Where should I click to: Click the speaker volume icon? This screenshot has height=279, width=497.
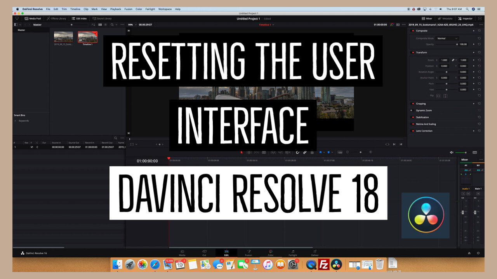(x=451, y=152)
